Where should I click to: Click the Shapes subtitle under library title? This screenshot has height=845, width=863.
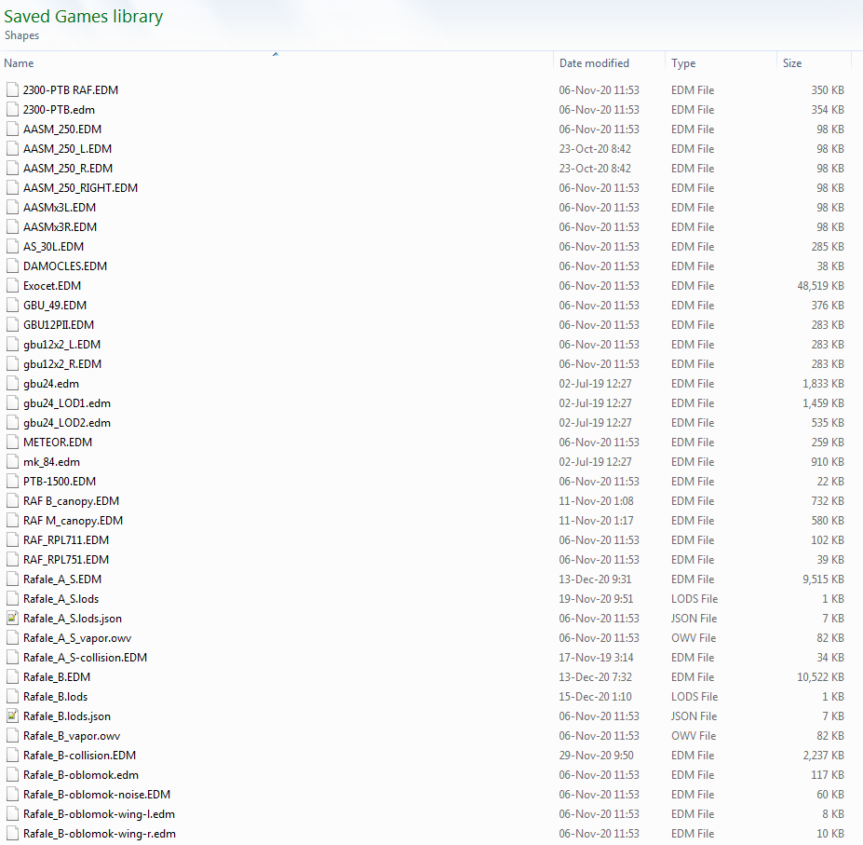pyautogui.click(x=21, y=35)
